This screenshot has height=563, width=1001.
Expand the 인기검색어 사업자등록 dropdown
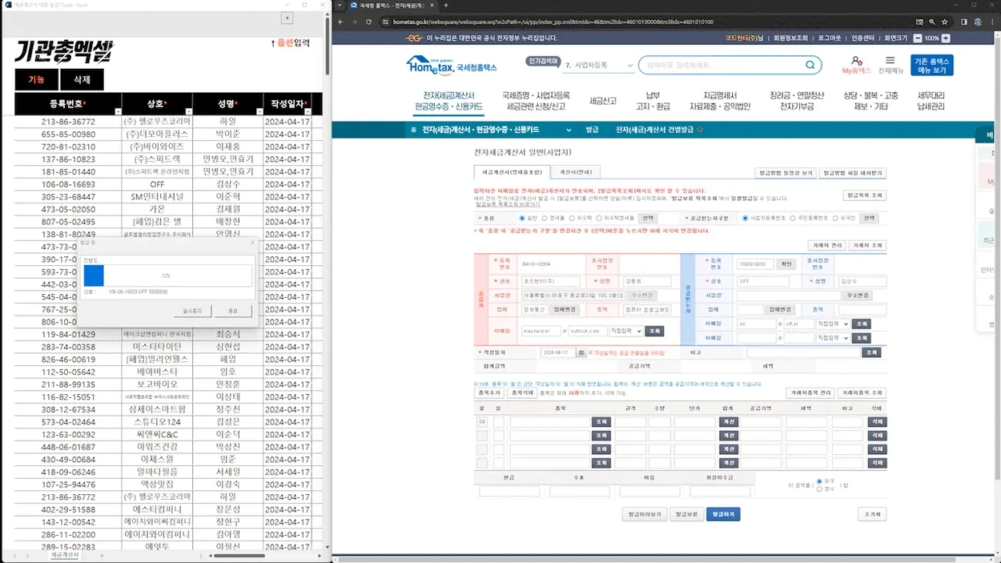coord(630,66)
